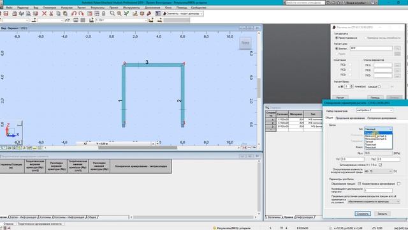Click the last structure icon on second toolbar row
The width and height of the screenshot is (408, 230).
point(159,20)
